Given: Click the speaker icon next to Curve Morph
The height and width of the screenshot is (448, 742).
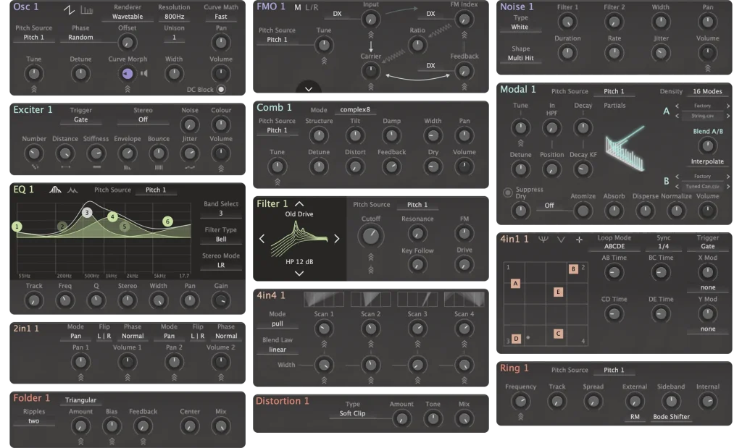Looking at the screenshot, I should [x=143, y=73].
